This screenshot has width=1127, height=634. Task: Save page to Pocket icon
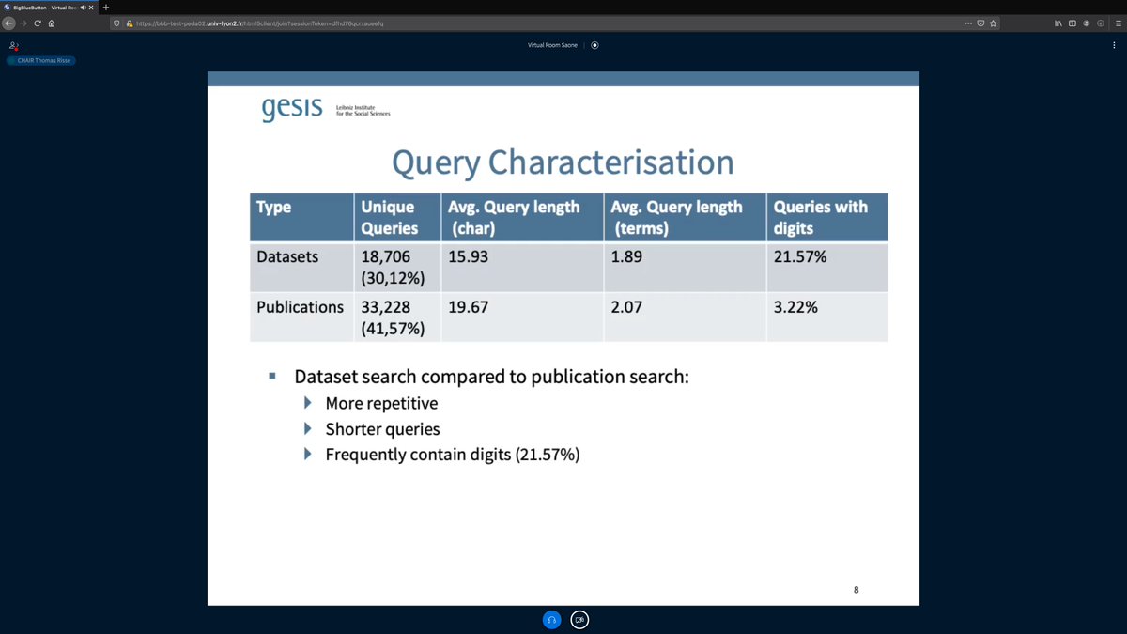pos(981,23)
